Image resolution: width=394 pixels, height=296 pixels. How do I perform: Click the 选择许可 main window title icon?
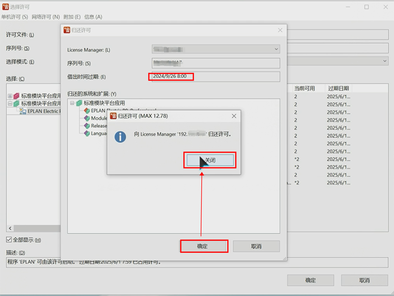click(x=6, y=6)
